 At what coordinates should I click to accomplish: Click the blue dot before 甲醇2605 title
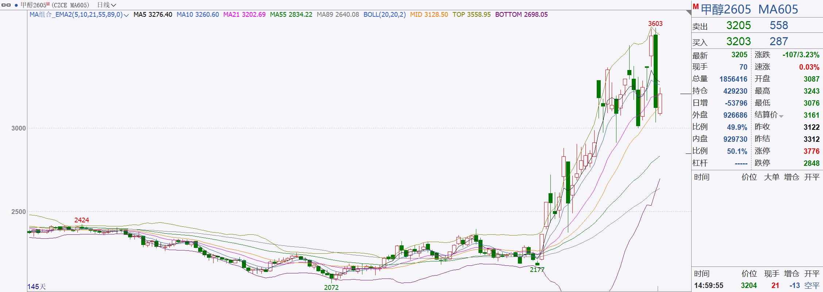(x=16, y=5)
